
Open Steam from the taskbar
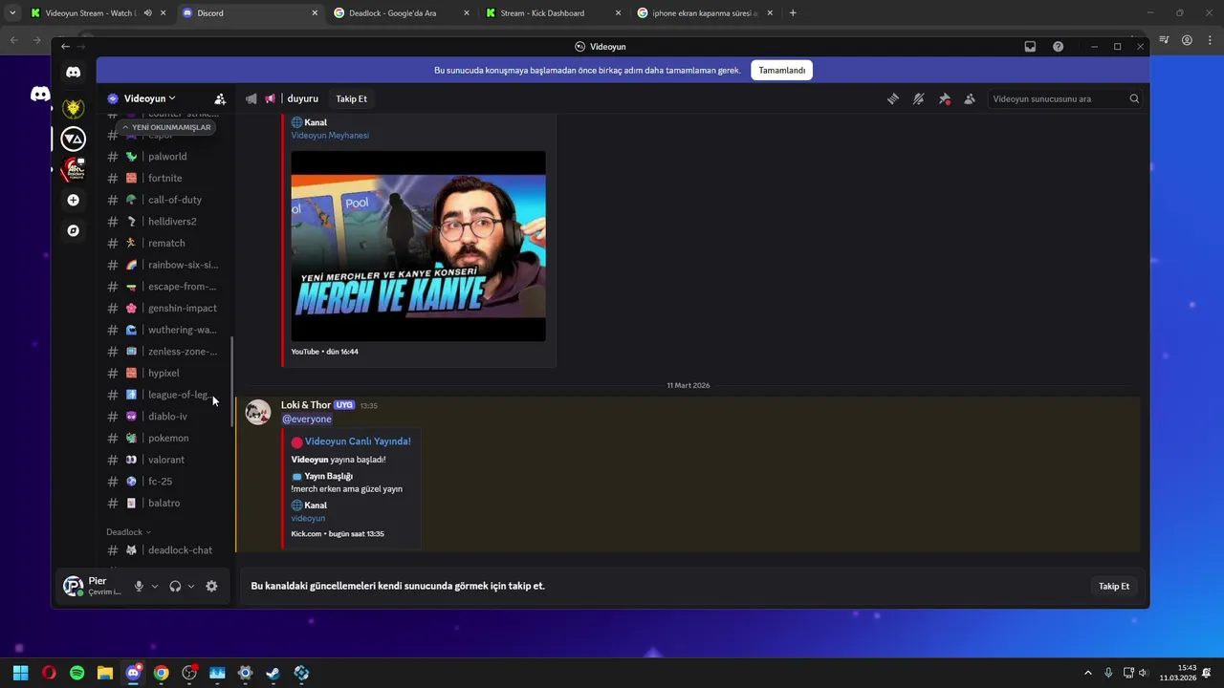coord(273,673)
